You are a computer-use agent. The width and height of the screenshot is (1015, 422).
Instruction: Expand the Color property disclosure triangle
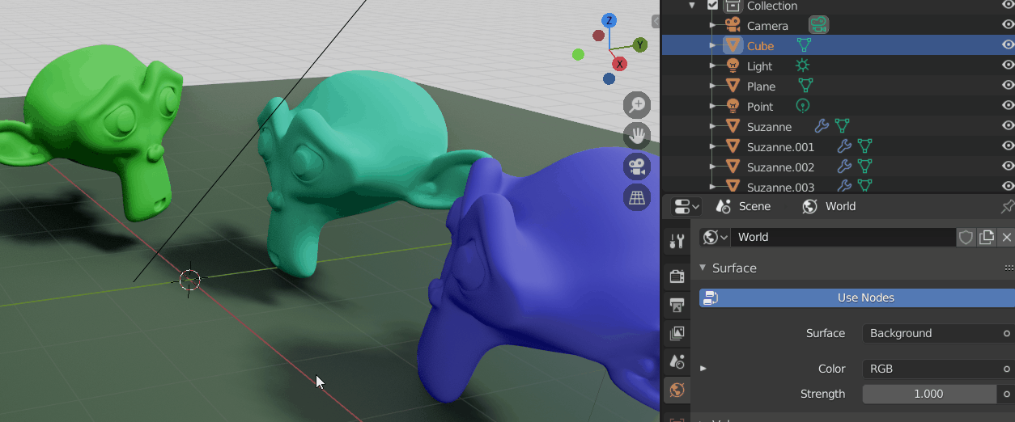703,369
